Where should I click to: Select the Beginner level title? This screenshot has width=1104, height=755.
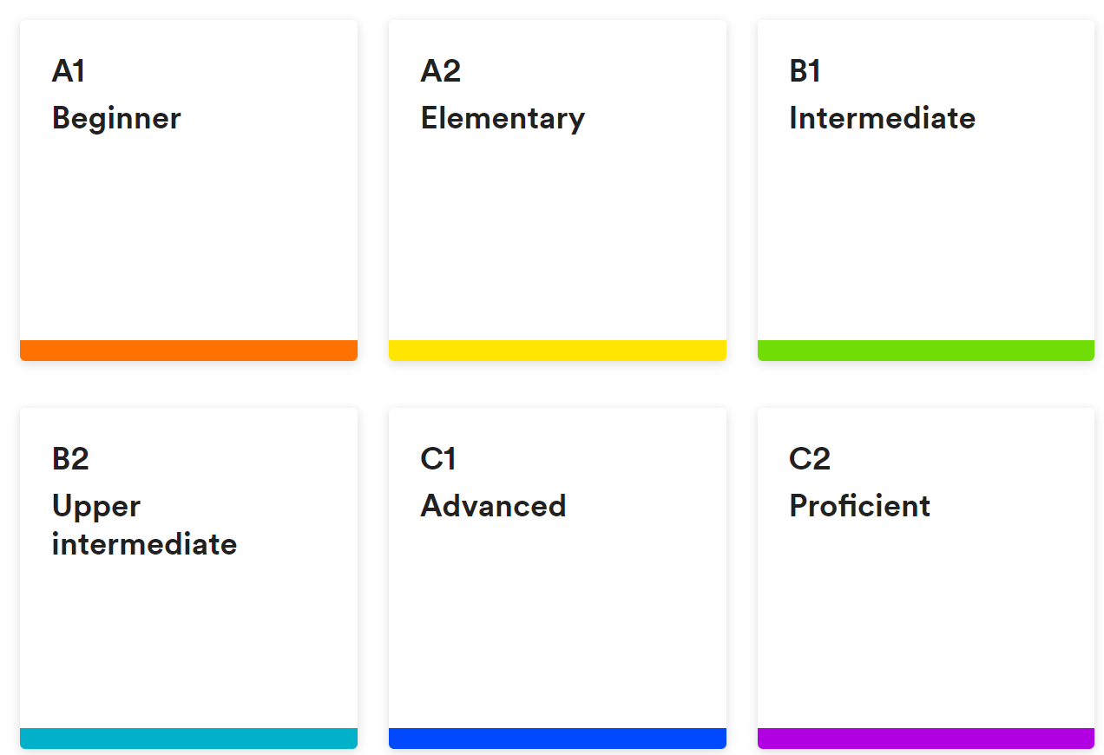(x=116, y=118)
